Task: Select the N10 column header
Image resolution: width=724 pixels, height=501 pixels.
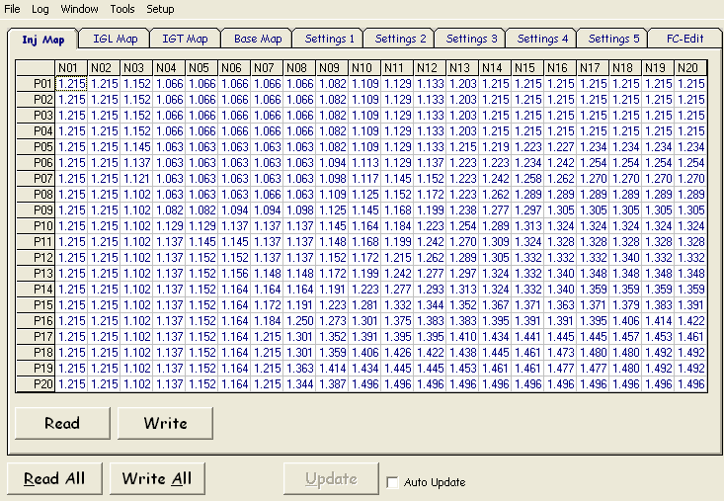Action: click(364, 68)
